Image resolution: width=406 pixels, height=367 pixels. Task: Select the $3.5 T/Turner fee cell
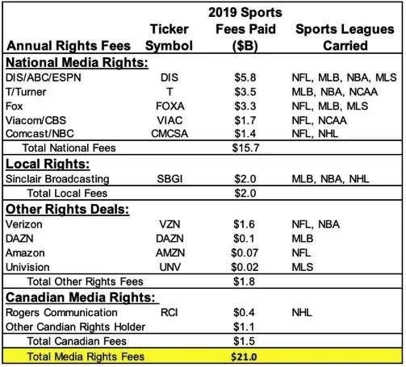tap(245, 92)
